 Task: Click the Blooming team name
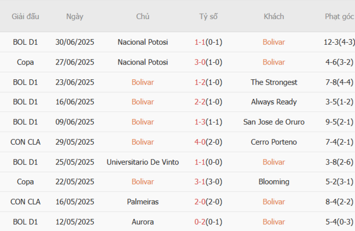tap(274, 182)
